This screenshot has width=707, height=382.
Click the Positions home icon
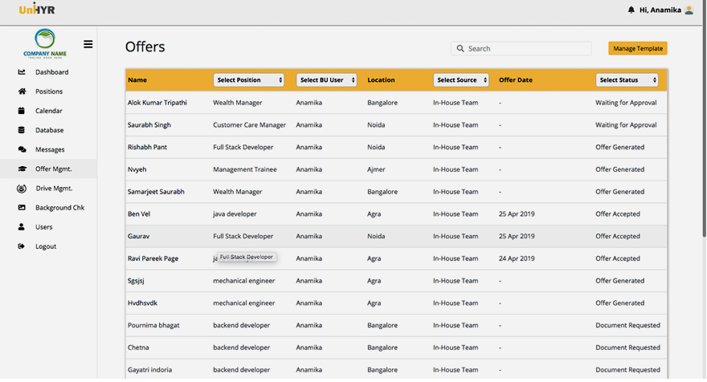coord(22,91)
